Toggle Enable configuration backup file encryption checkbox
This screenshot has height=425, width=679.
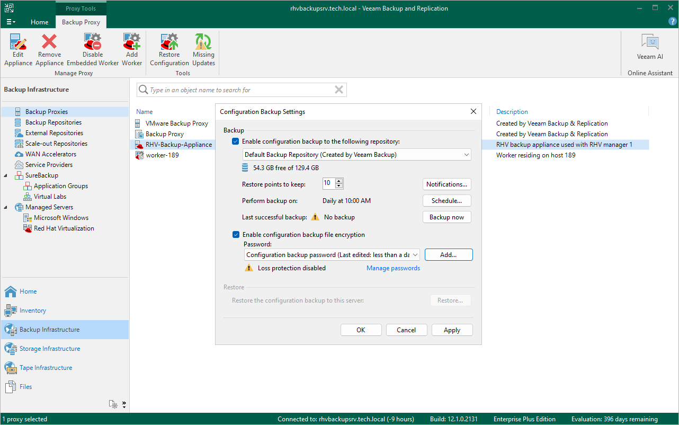pos(236,235)
